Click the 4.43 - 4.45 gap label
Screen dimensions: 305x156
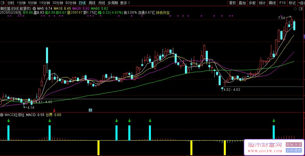(x=44, y=102)
